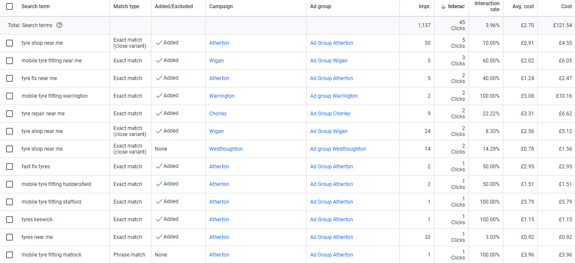Sort by Impr. column header
This screenshot has height=263, width=575.
[424, 6]
